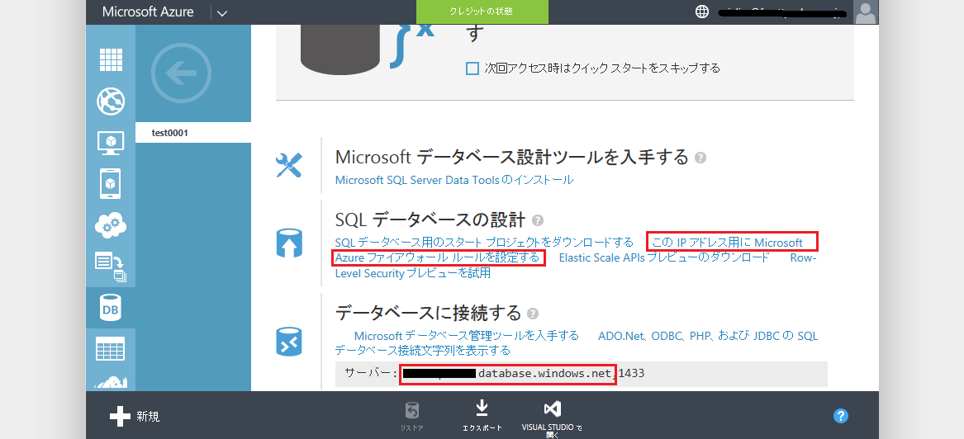Open the user account avatar menu
This screenshot has width=964, height=439.
[865, 12]
